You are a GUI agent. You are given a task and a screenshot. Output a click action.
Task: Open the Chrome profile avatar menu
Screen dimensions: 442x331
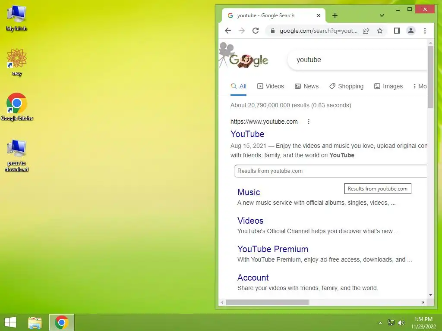(411, 31)
